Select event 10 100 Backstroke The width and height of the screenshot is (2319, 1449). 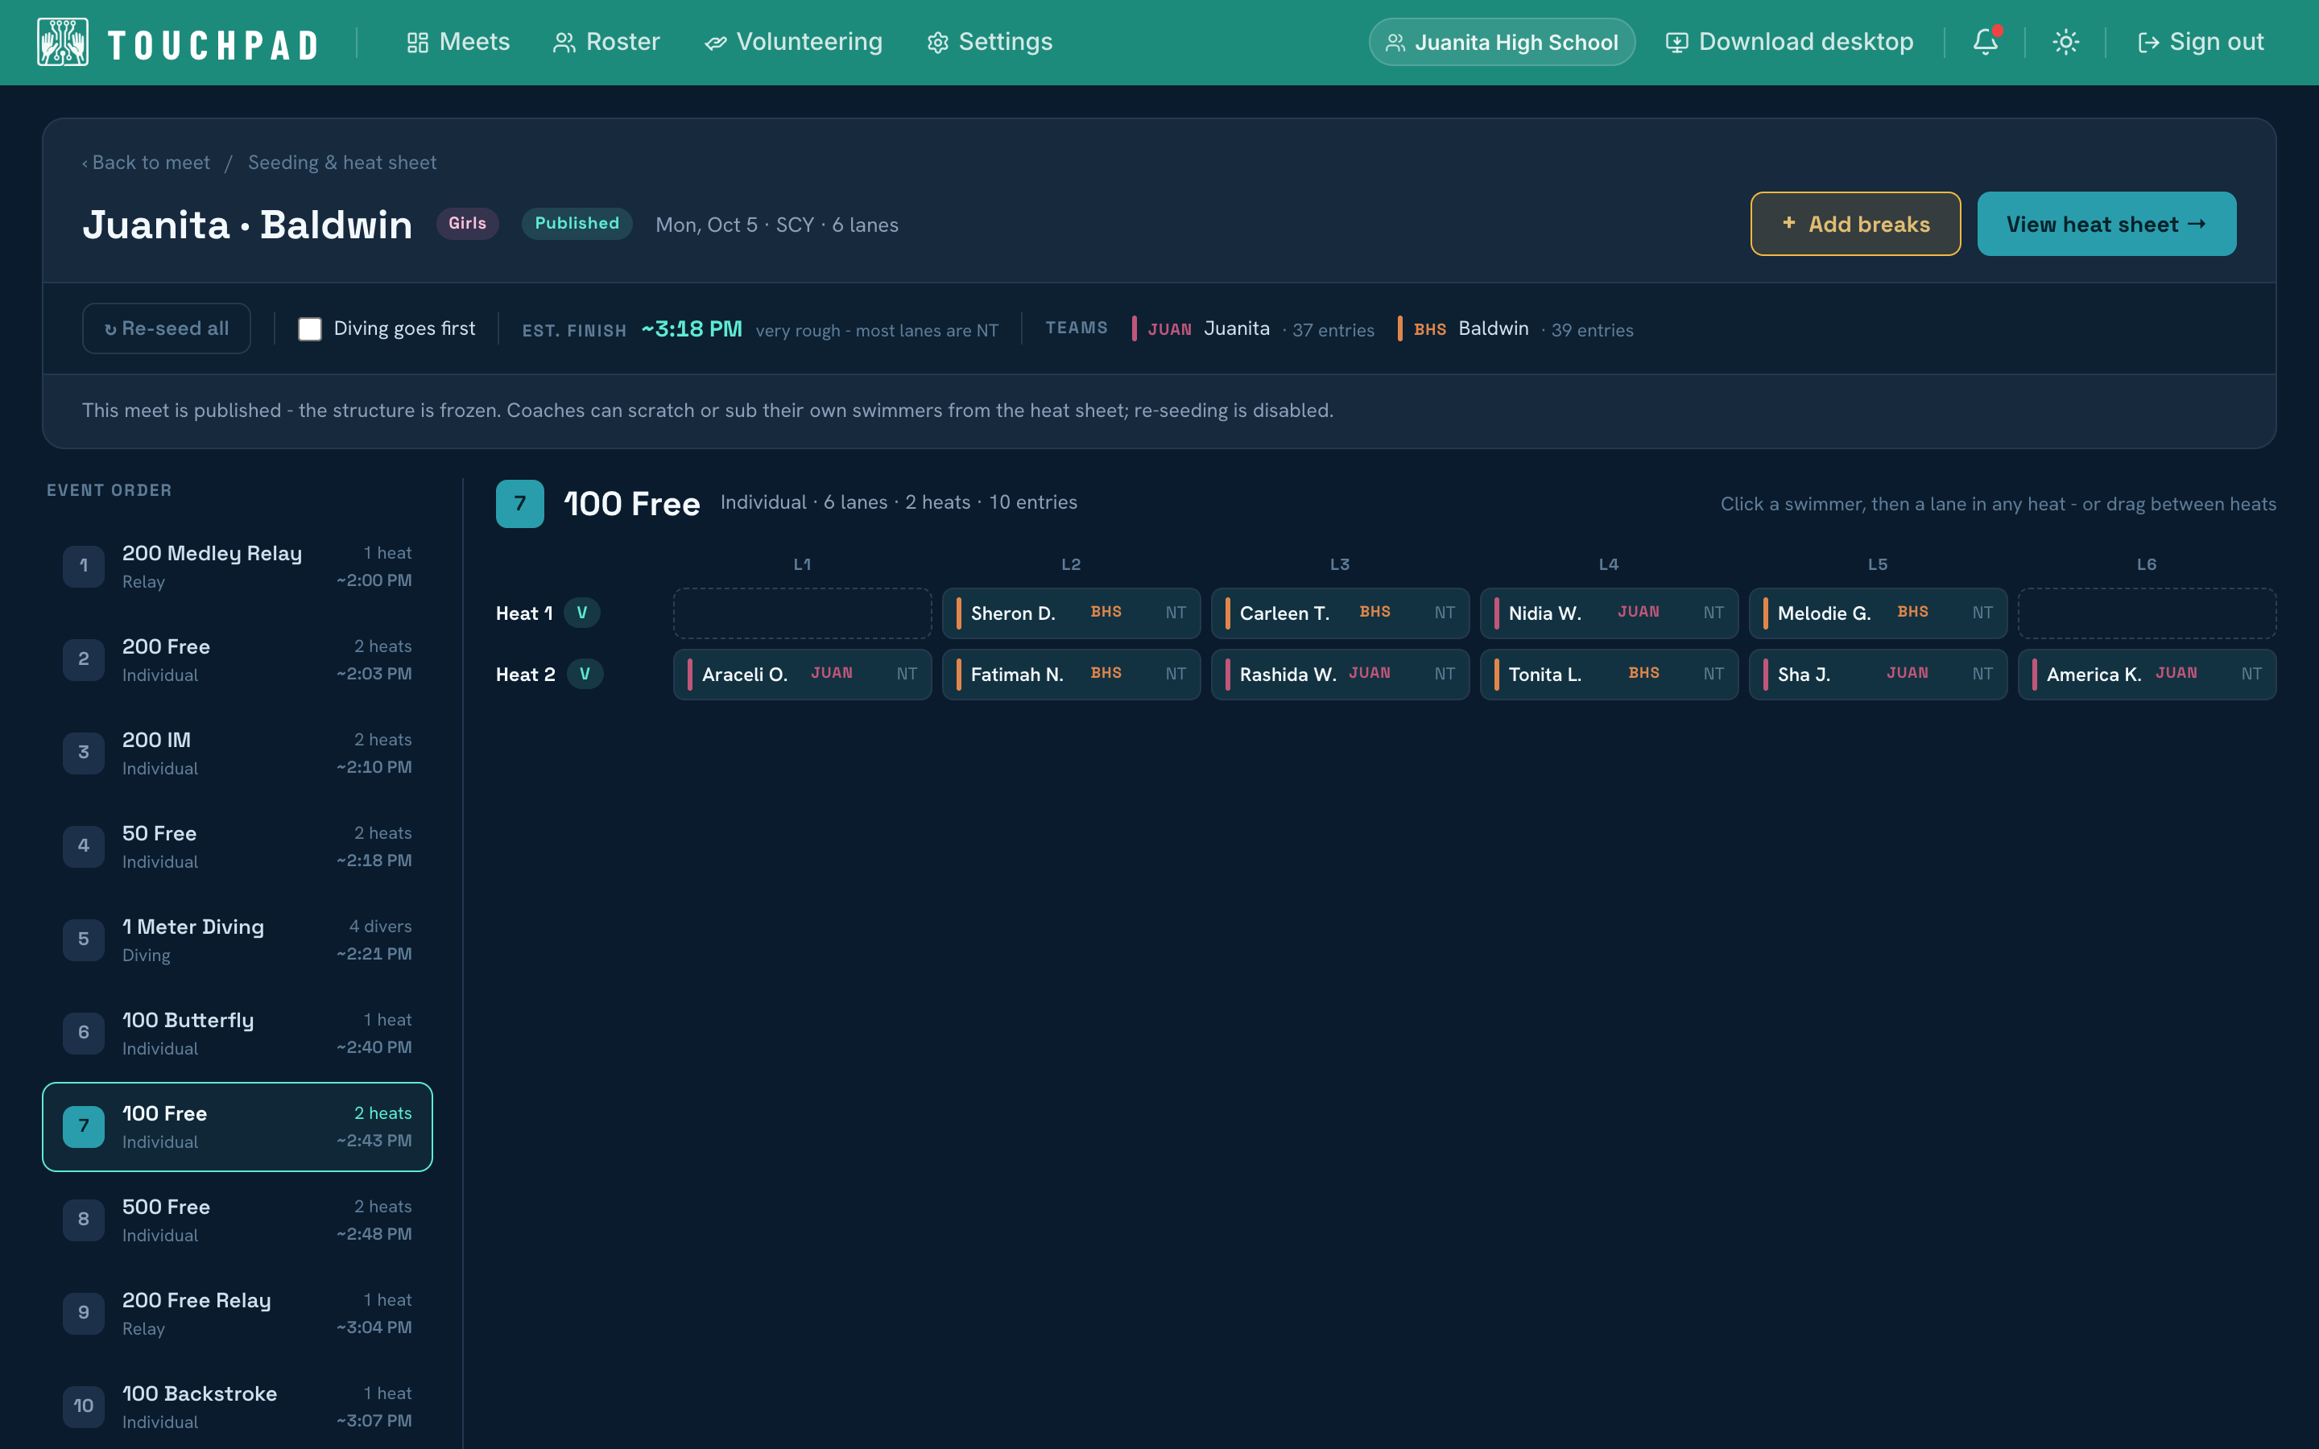point(238,1407)
